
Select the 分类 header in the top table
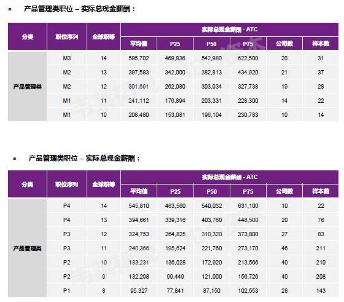[x=28, y=36]
